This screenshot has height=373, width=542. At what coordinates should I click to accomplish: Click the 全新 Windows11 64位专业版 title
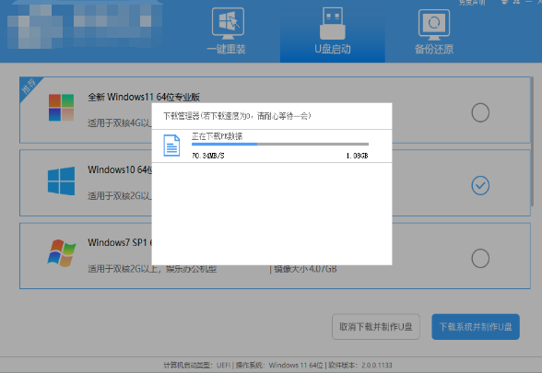144,97
